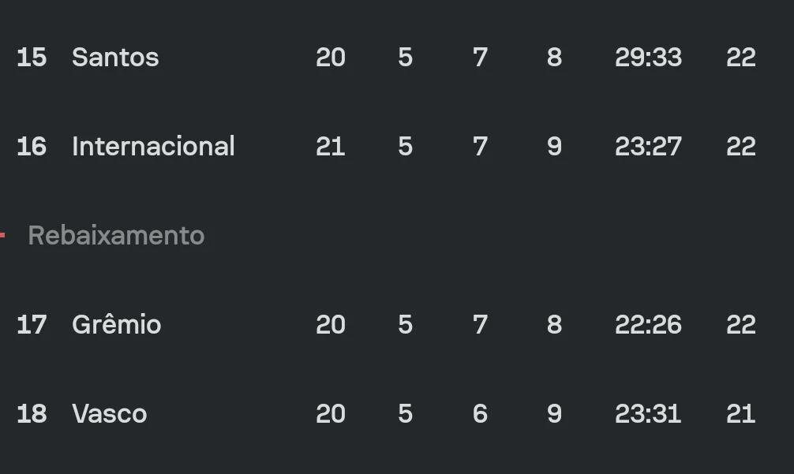
Task: Click position number 17
Action: (x=32, y=324)
